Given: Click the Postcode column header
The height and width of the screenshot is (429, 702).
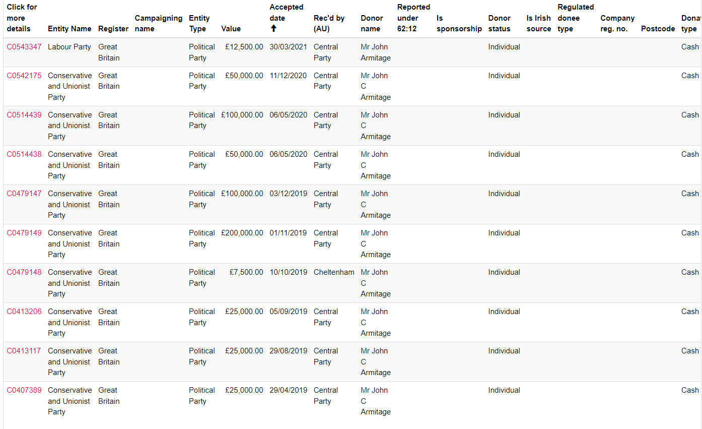Looking at the screenshot, I should tap(658, 29).
